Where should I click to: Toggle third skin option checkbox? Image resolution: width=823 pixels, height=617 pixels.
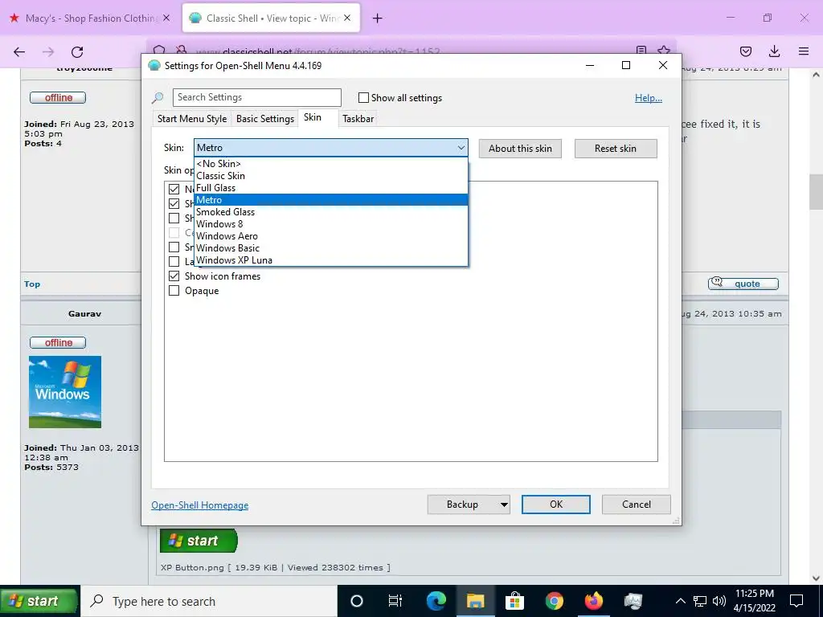point(174,218)
